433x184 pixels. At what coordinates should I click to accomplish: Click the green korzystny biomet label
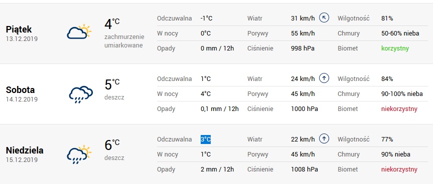(x=395, y=48)
